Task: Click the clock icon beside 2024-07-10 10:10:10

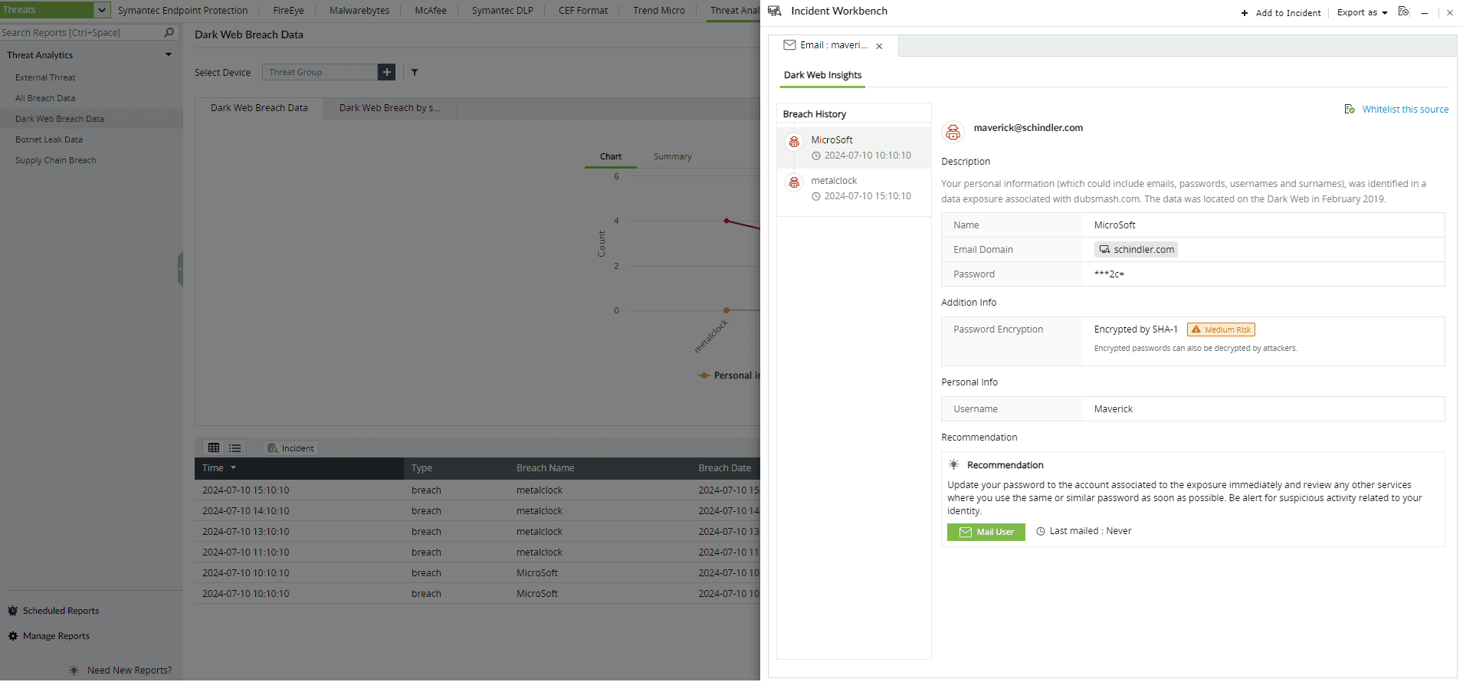Action: (816, 156)
